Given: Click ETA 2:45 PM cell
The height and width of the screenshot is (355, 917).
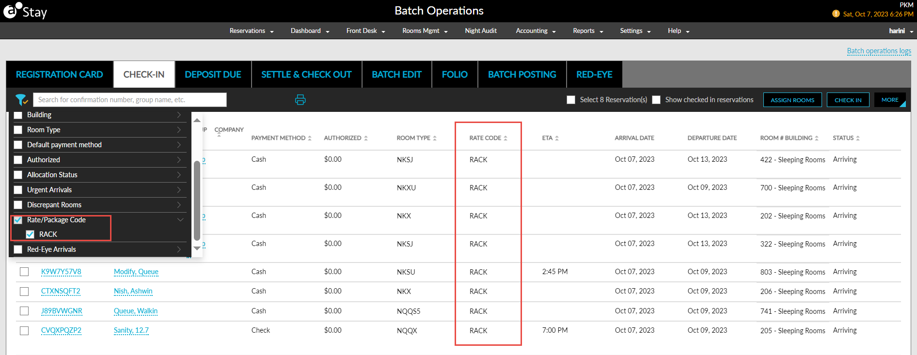Looking at the screenshot, I should point(555,272).
